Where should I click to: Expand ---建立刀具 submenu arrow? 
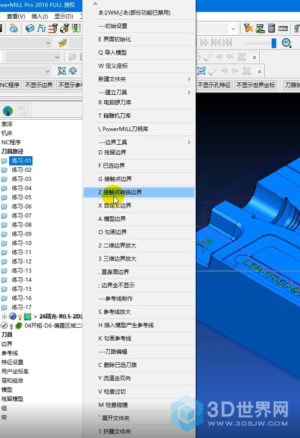coord(189,92)
